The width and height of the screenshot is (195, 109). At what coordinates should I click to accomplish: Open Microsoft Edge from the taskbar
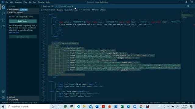(x=128, y=107)
